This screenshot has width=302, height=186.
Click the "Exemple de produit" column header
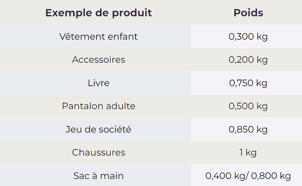[x=98, y=13]
